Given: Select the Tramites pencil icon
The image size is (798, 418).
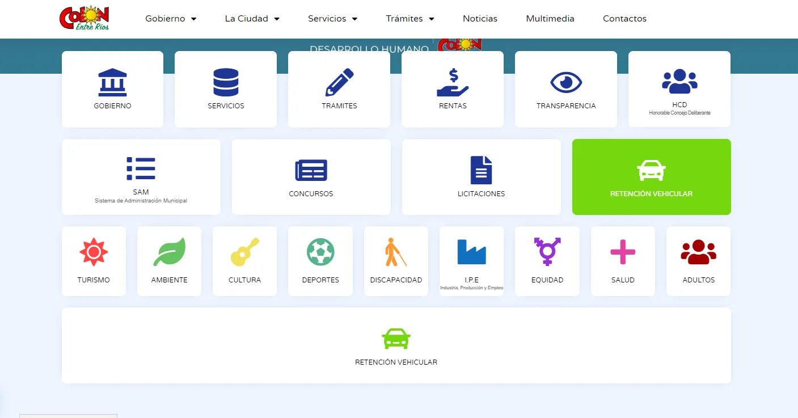Looking at the screenshot, I should [339, 83].
